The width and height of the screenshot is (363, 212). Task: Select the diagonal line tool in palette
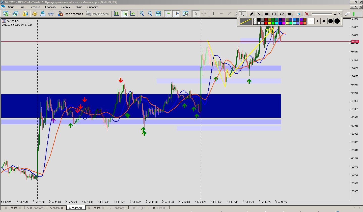[x=259, y=14]
